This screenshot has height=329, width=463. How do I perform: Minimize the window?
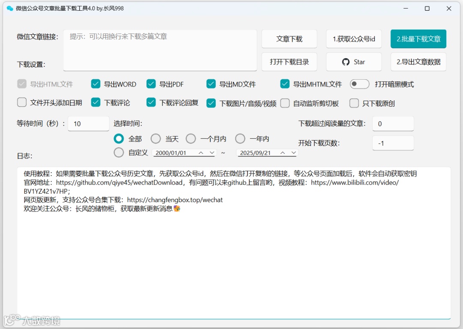pos(406,9)
